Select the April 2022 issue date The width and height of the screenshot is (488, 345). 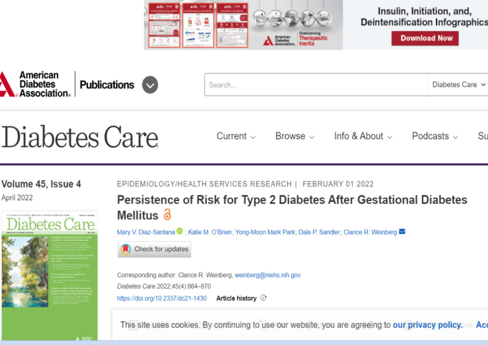pos(17,198)
